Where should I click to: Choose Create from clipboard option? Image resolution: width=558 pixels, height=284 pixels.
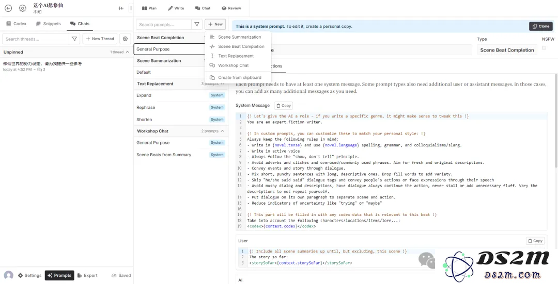[x=238, y=77]
